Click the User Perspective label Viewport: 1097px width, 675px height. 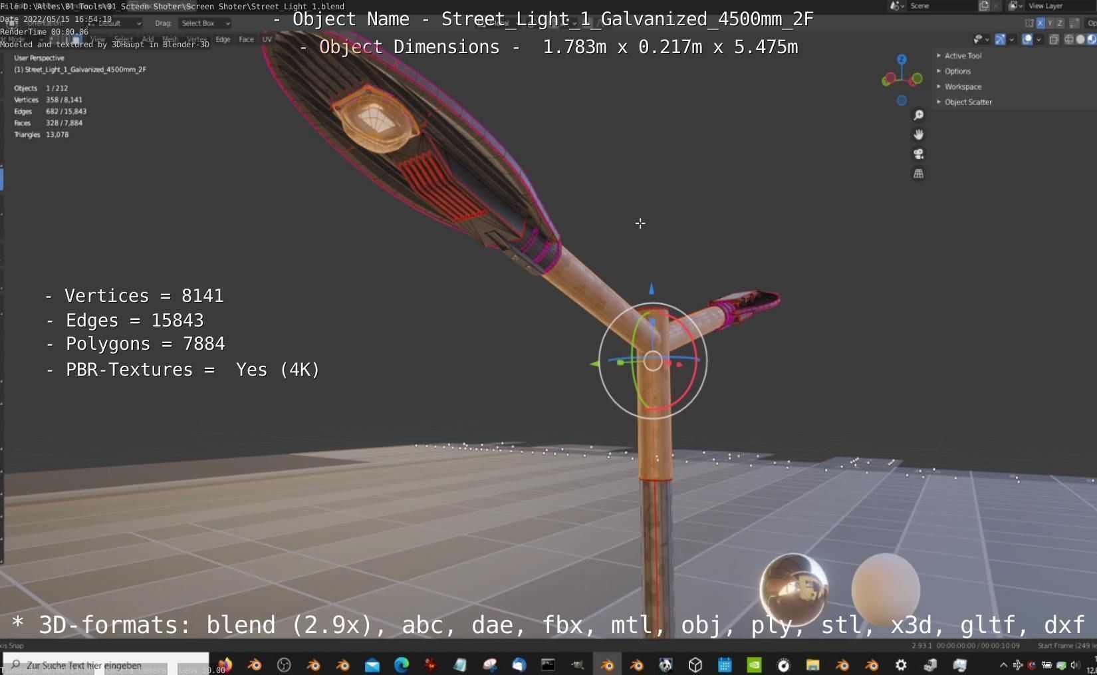click(39, 58)
